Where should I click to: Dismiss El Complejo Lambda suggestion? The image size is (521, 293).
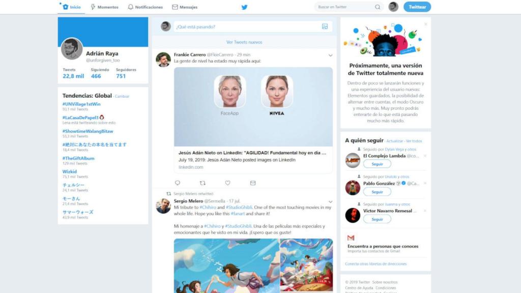[425, 156]
